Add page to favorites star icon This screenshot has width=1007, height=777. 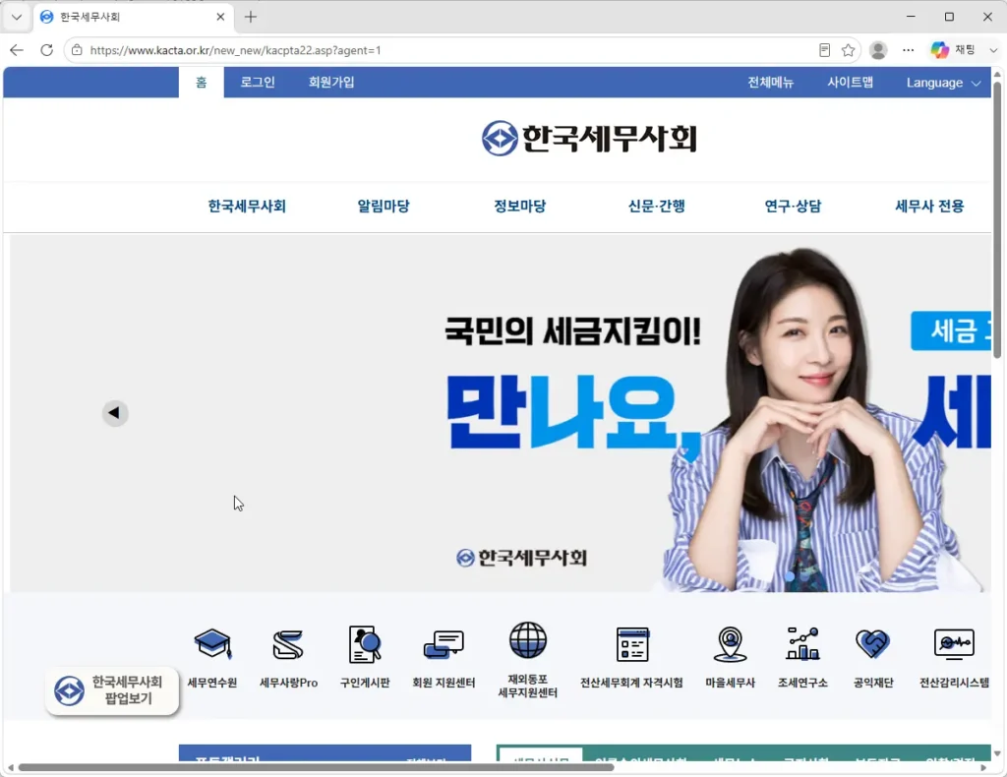click(849, 50)
